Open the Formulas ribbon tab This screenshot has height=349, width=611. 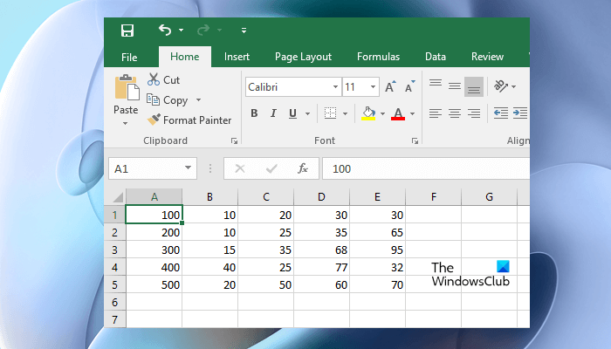click(x=378, y=57)
